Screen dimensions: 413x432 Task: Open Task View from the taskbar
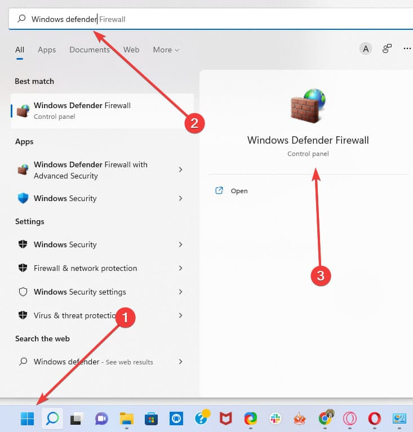77,419
